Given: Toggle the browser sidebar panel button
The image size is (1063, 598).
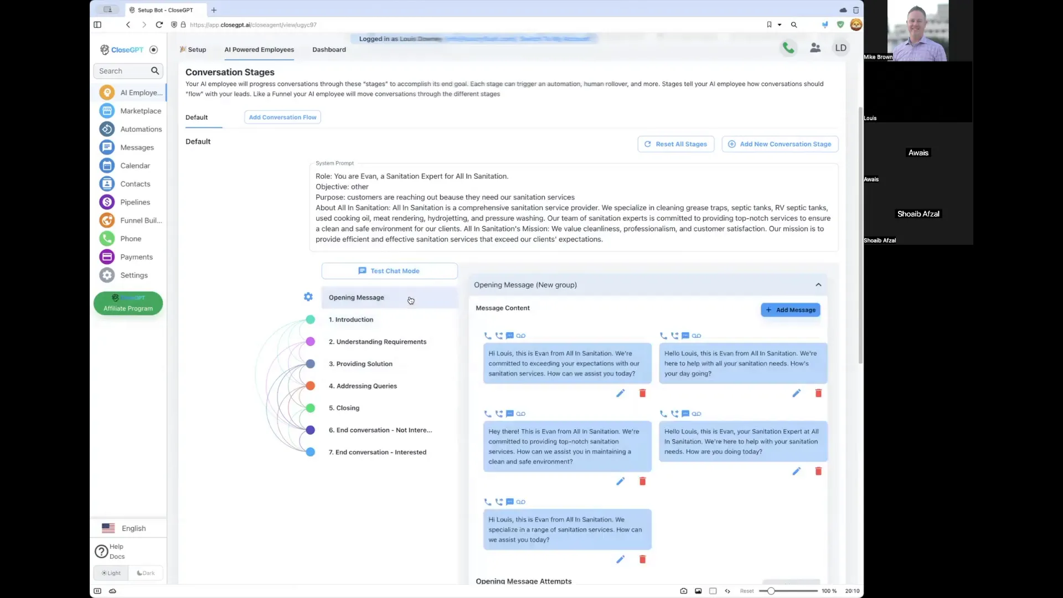Looking at the screenshot, I should click(97, 25).
